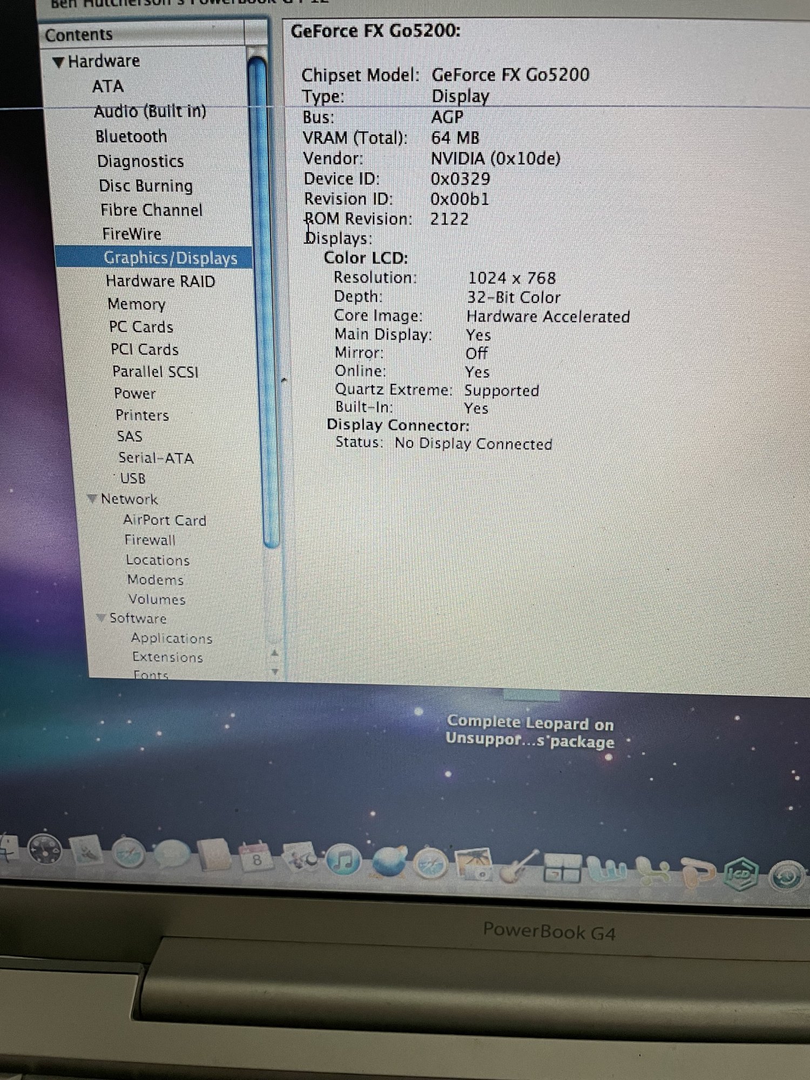Collapse the Software section triangle
The image size is (810, 1080).
coord(100,618)
